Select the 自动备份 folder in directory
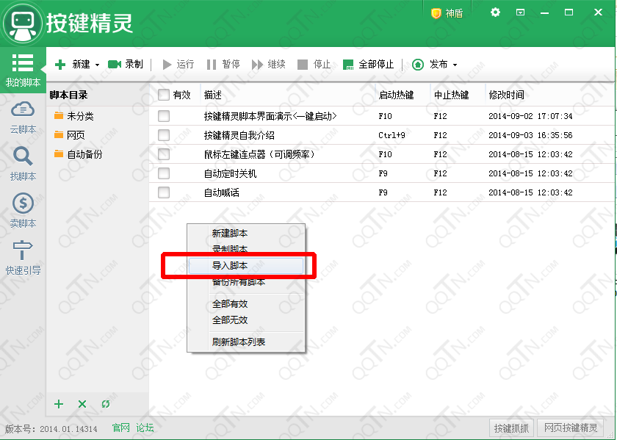 point(84,154)
